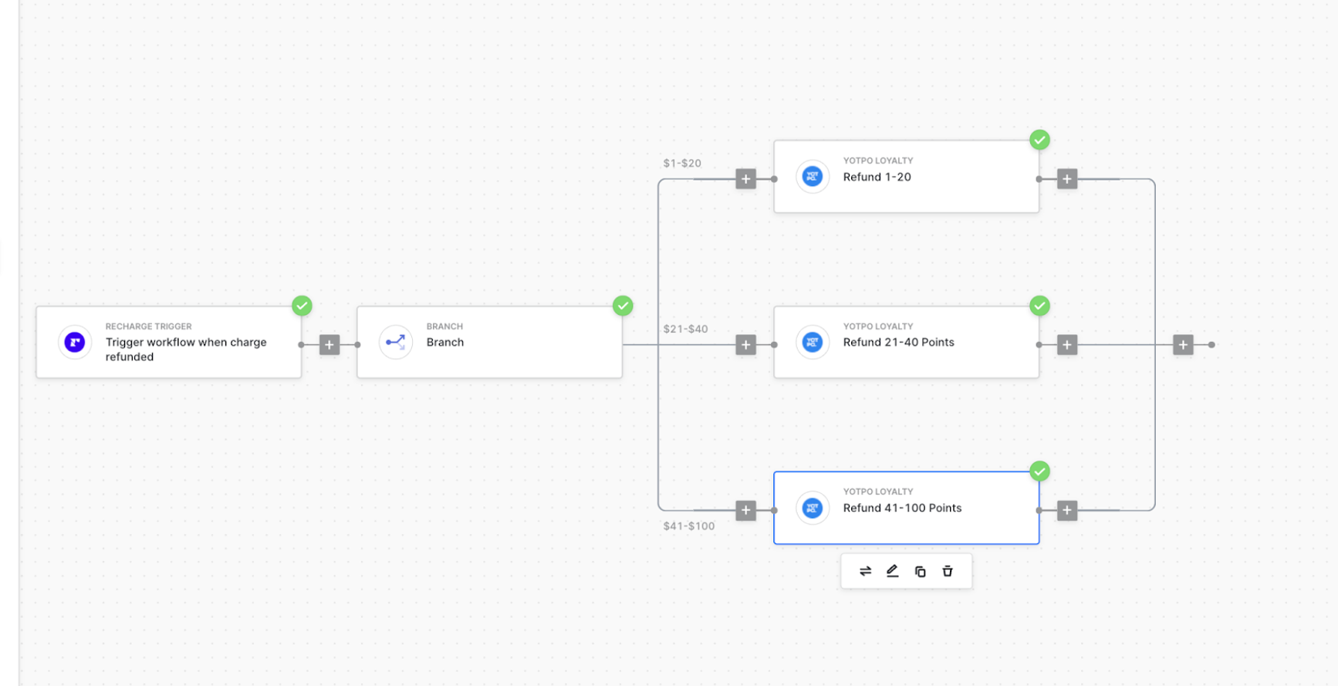Click the Branch node arrow icon
Image resolution: width=1338 pixels, height=686 pixels.
click(396, 342)
